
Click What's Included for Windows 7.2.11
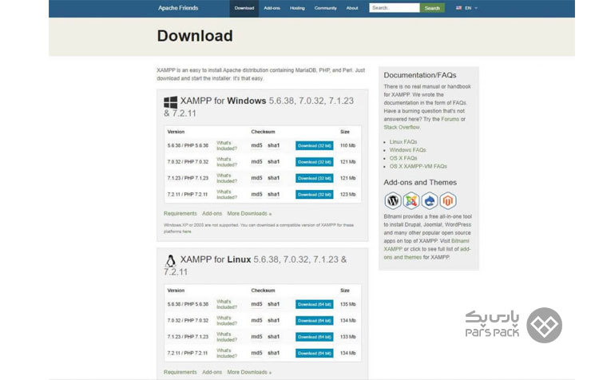pos(227,195)
